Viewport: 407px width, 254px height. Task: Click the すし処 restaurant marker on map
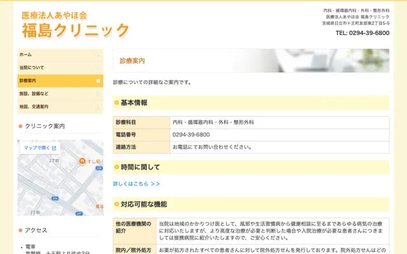(82, 162)
